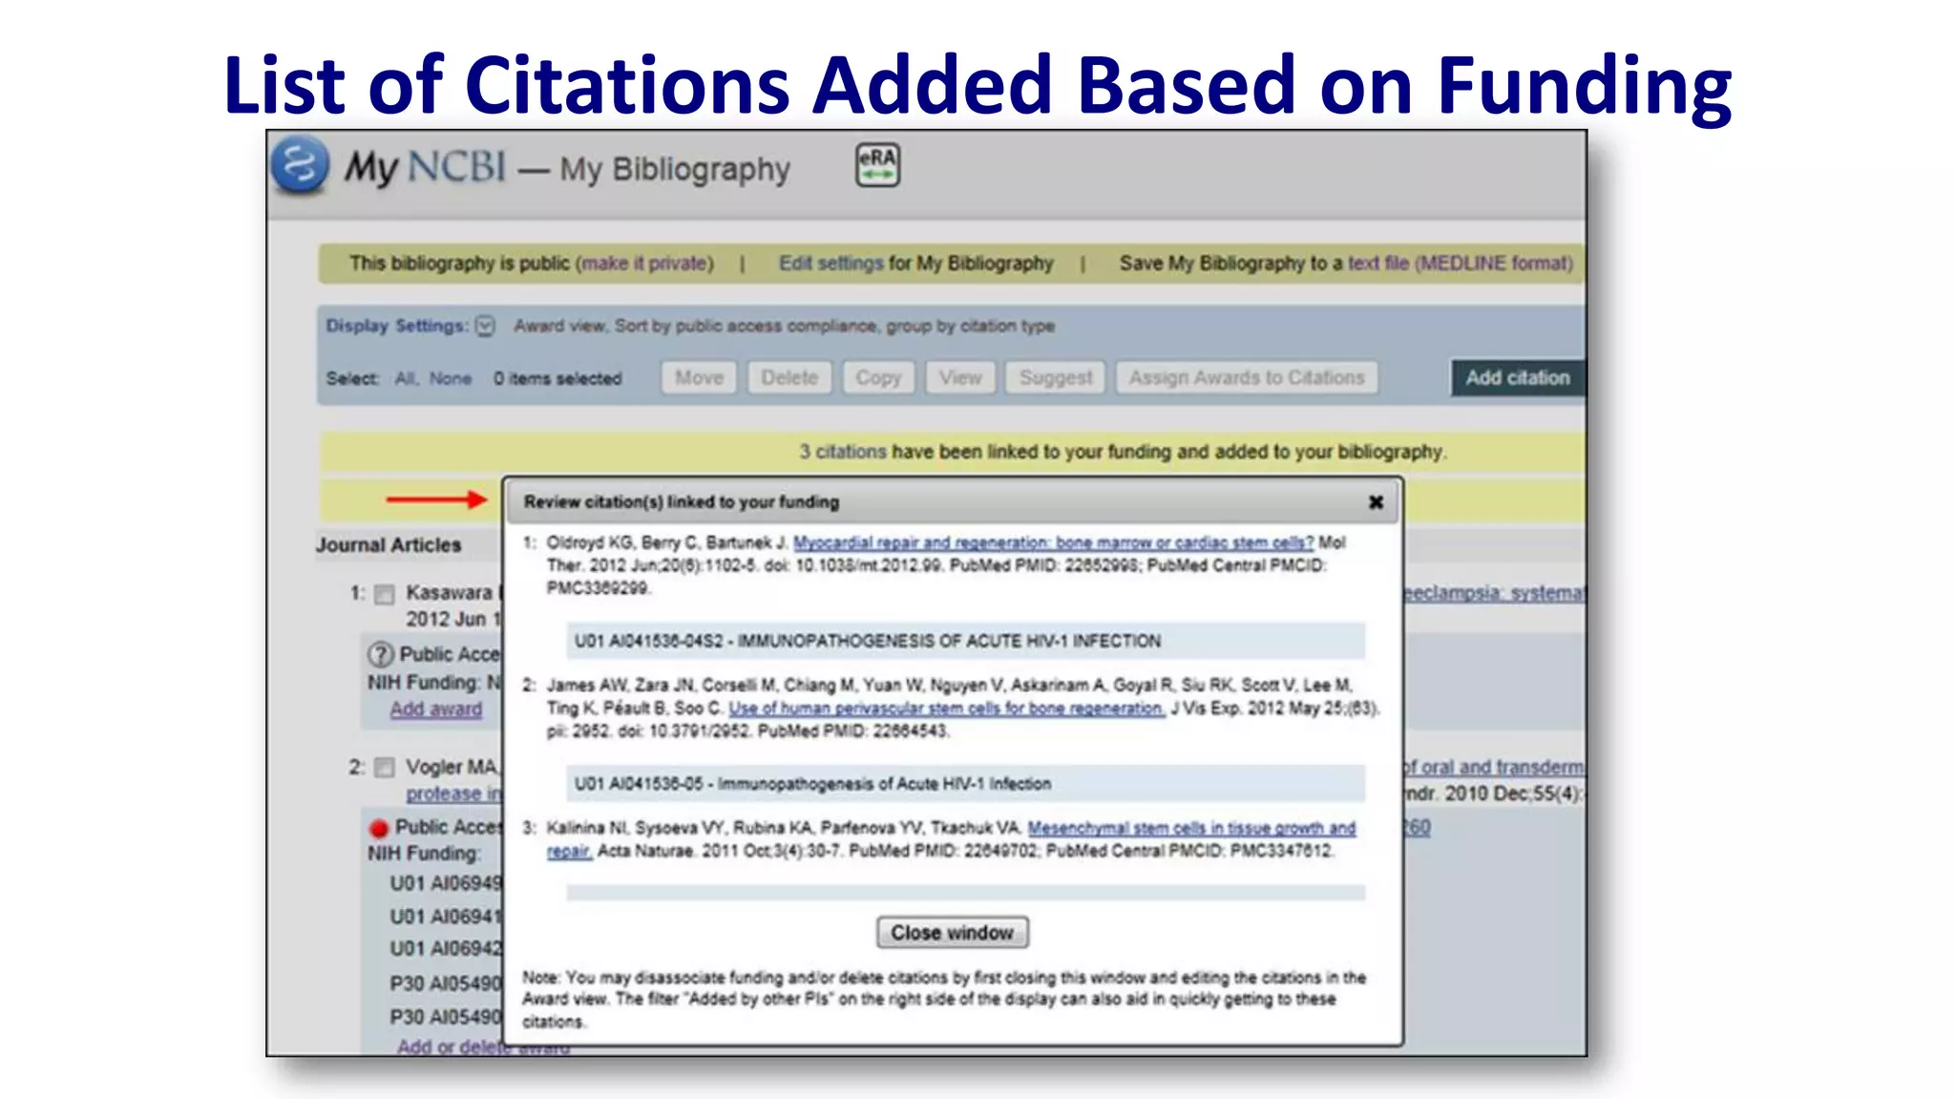Click the 0 items selected text
Image resolution: width=1955 pixels, height=1099 pixels.
click(557, 378)
